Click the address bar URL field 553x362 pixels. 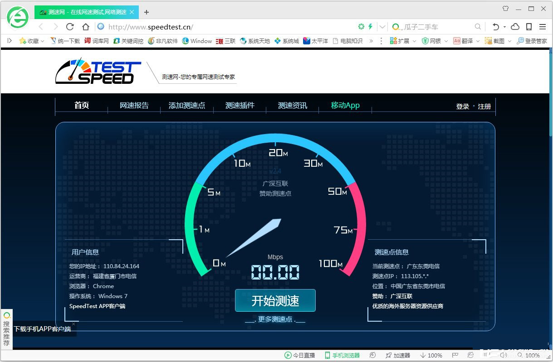click(x=227, y=27)
